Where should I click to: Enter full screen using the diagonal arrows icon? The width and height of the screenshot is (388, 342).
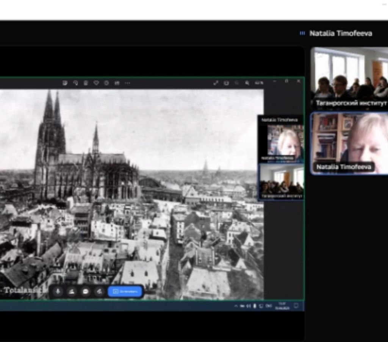pyautogui.click(x=216, y=83)
